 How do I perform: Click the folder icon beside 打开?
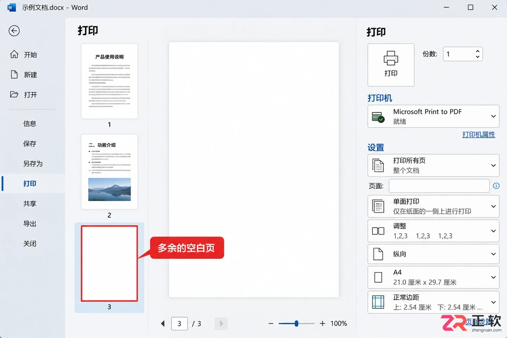tap(14, 94)
